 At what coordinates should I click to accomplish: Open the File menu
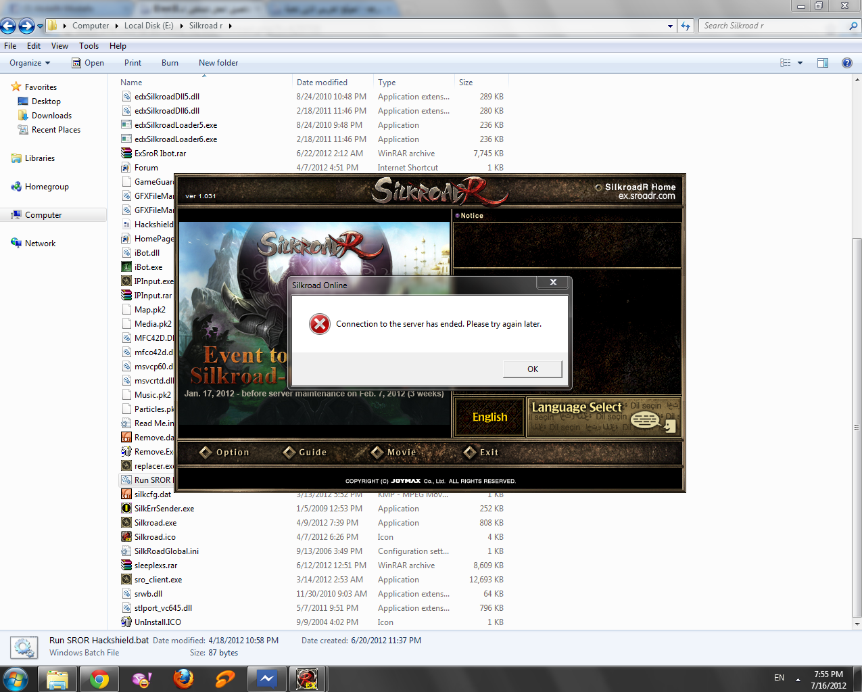coord(10,46)
